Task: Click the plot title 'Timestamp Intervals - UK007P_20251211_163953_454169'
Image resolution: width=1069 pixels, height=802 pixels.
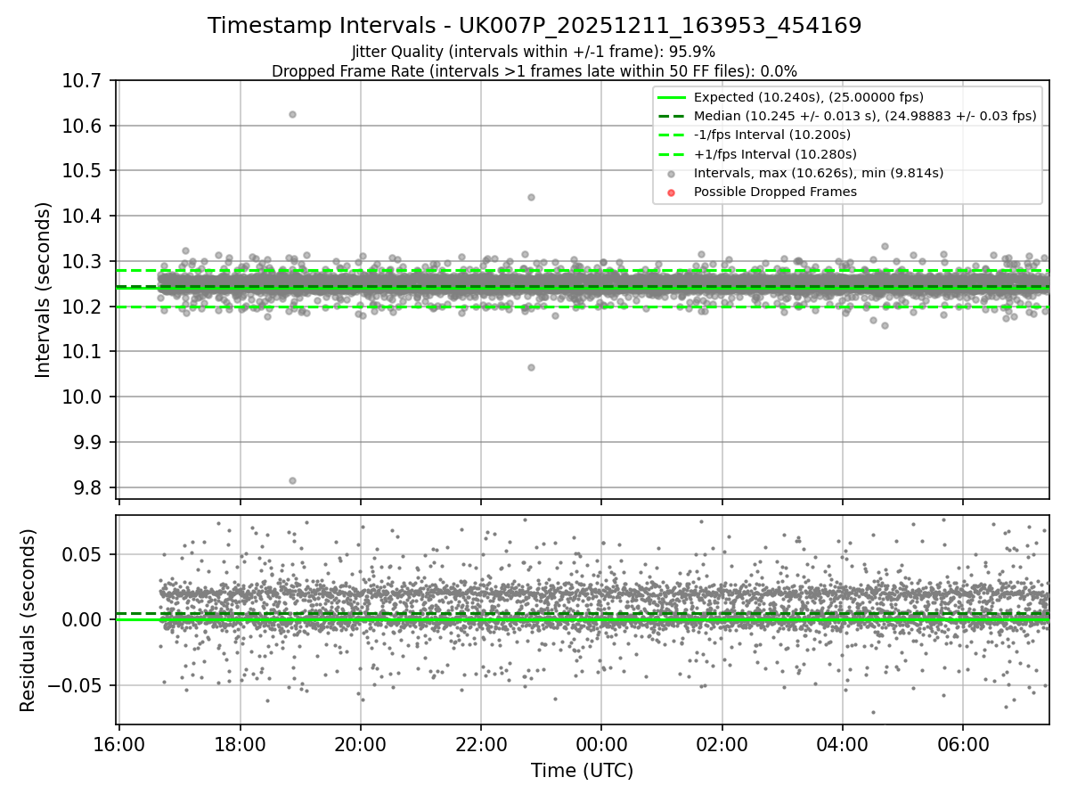Action: pos(534,26)
